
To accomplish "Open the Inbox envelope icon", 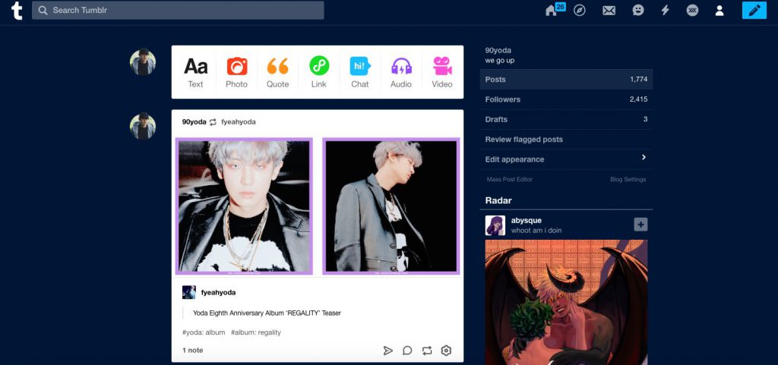I will click(x=609, y=11).
